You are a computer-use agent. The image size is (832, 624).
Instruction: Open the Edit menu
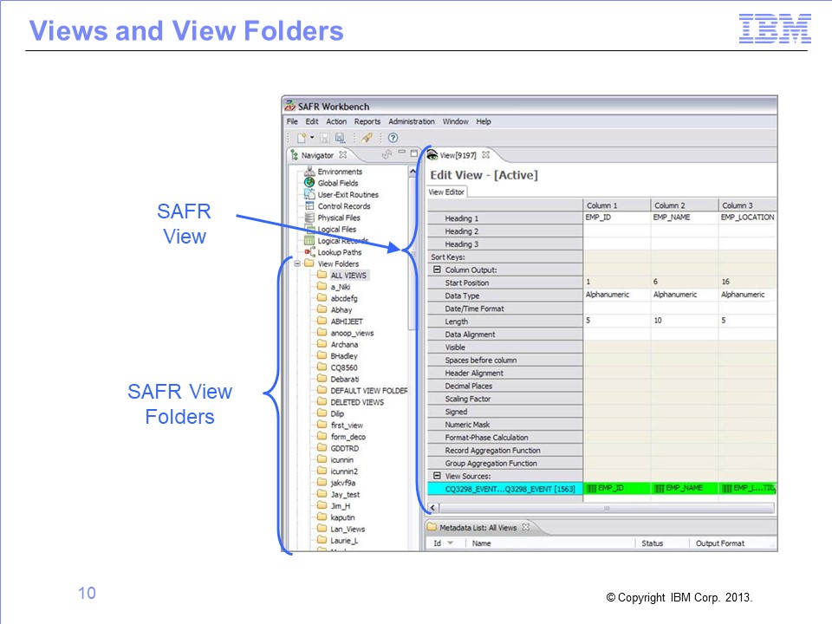(x=312, y=121)
